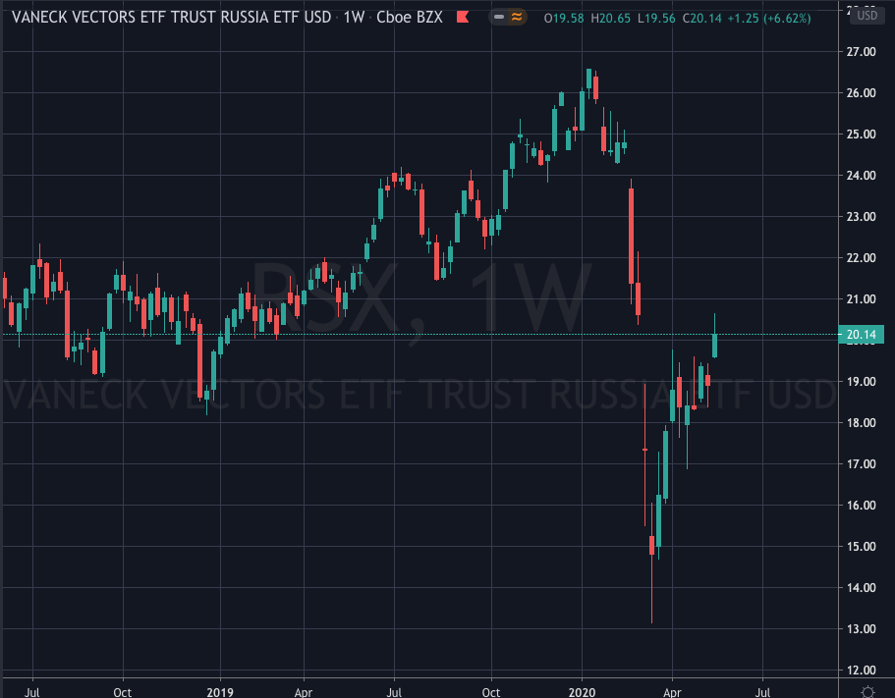Click the close value C20.14 in the legend

702,19
